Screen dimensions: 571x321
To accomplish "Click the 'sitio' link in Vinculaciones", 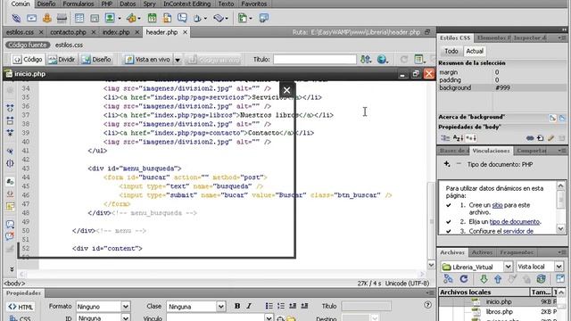I will (498, 205).
